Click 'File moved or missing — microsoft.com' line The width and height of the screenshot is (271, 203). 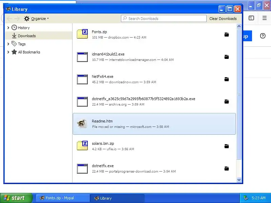(x=130, y=127)
